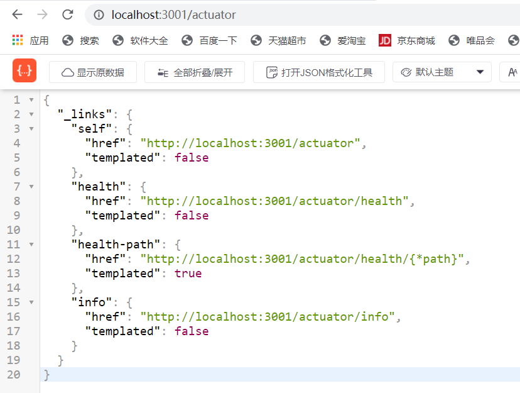Image resolution: width=520 pixels, height=393 pixels.
Task: Click 全部折叠/展开 button
Action: (x=195, y=72)
